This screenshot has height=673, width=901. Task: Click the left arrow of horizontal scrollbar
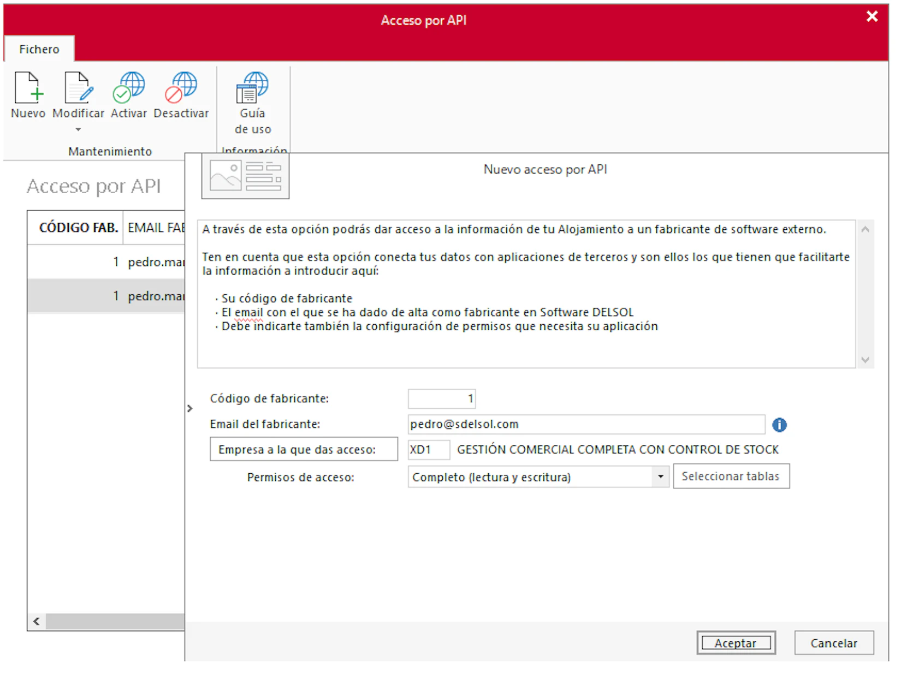click(37, 621)
